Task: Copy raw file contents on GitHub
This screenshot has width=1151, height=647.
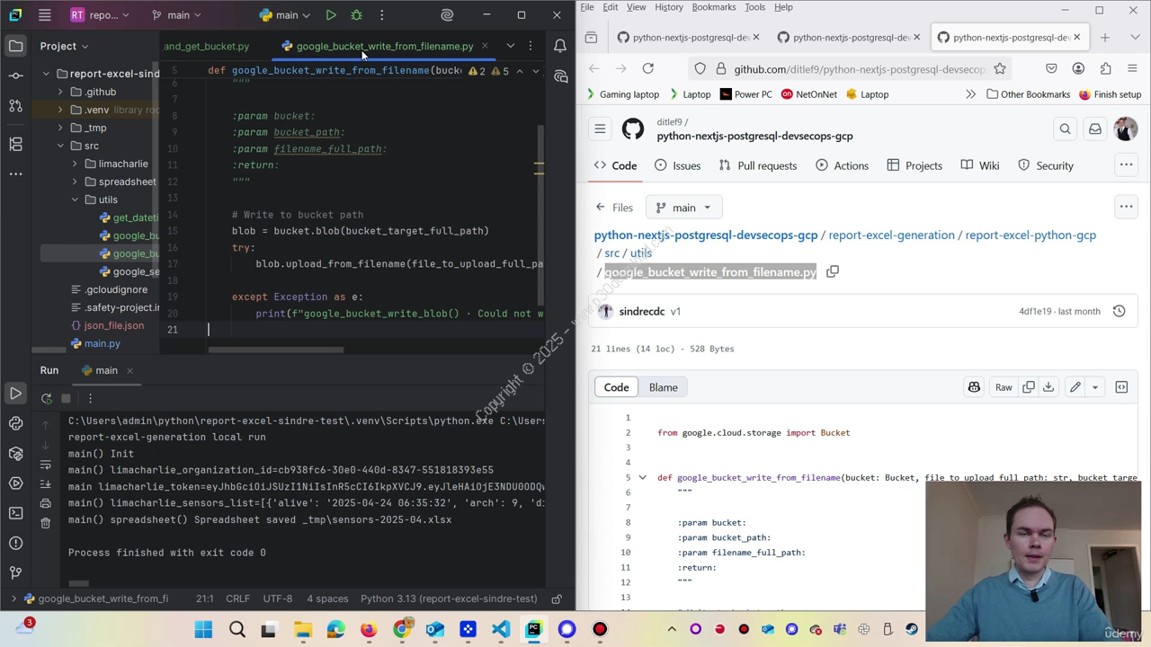Action: point(1029,387)
